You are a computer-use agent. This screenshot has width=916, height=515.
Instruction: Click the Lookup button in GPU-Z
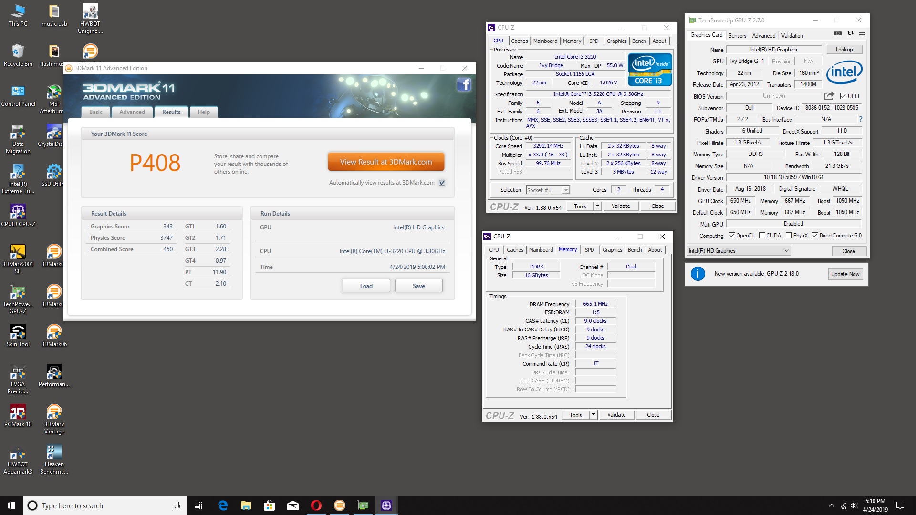pos(844,50)
